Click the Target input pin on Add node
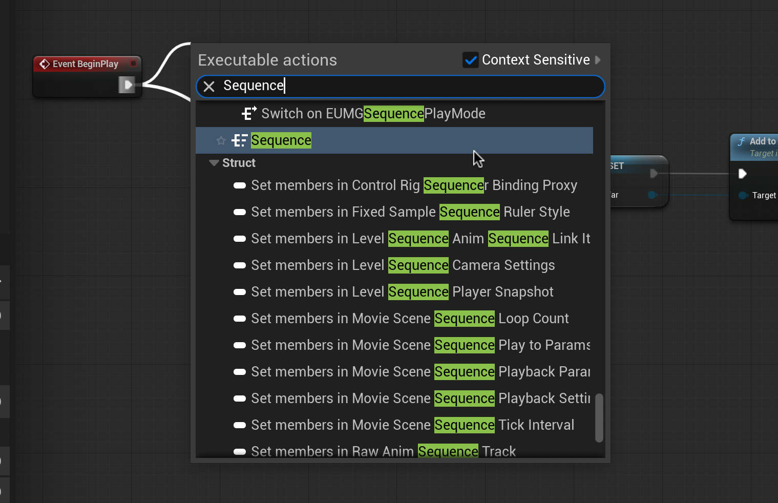The height and width of the screenshot is (503, 778). [743, 195]
